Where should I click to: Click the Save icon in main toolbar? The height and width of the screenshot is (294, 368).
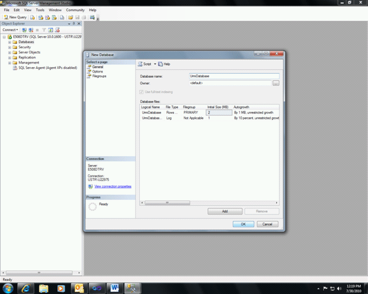tap(77, 17)
